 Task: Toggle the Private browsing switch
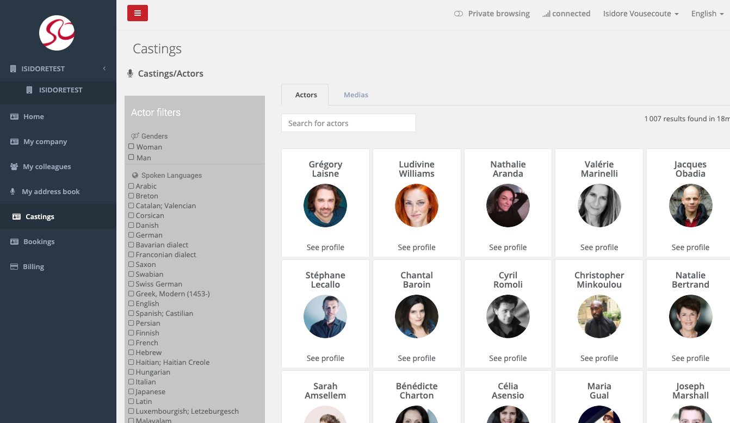pyautogui.click(x=459, y=14)
